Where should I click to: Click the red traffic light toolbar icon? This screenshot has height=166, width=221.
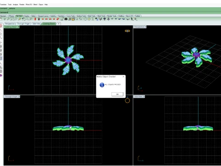(35, 19)
